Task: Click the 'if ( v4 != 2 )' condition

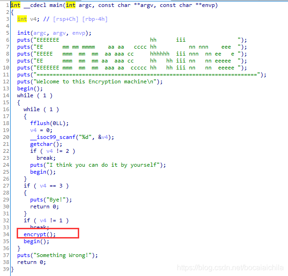Action: [52, 151]
